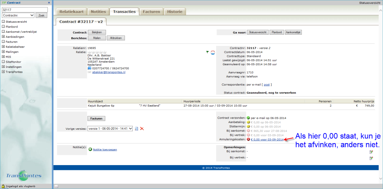Click the red Annuleringskosten status icon

248,139
